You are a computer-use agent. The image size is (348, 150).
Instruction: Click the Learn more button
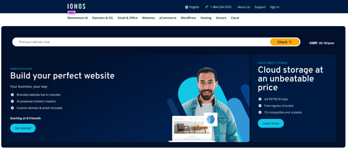tap(271, 123)
